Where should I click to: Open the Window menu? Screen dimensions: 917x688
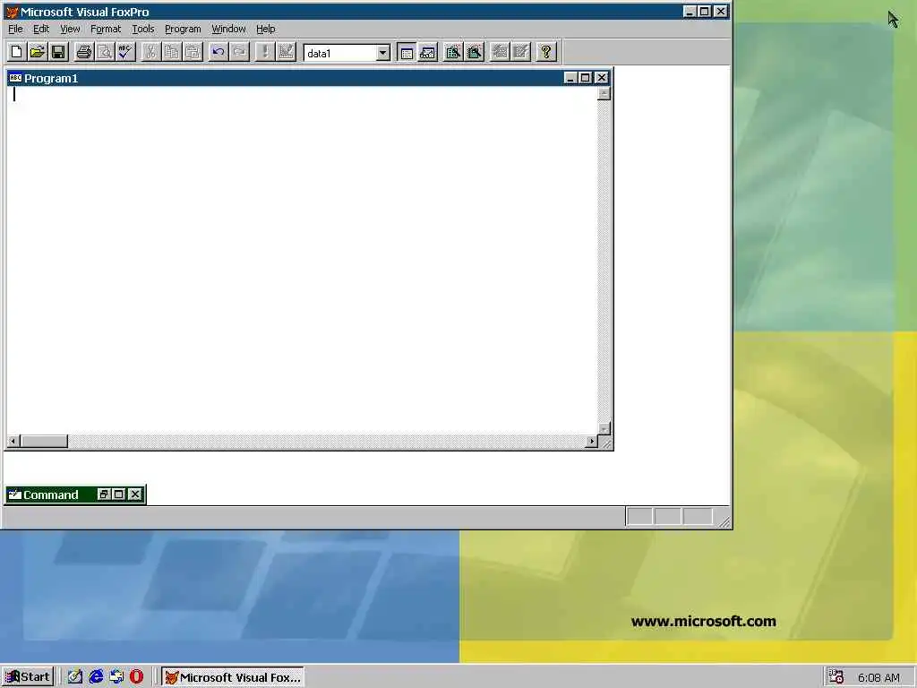(x=228, y=29)
